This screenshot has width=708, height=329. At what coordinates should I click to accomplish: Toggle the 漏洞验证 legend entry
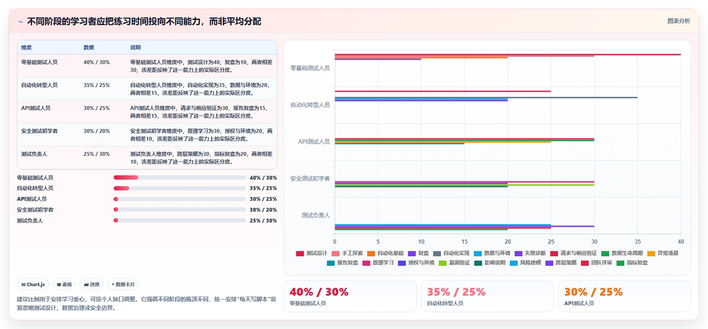[x=454, y=263]
